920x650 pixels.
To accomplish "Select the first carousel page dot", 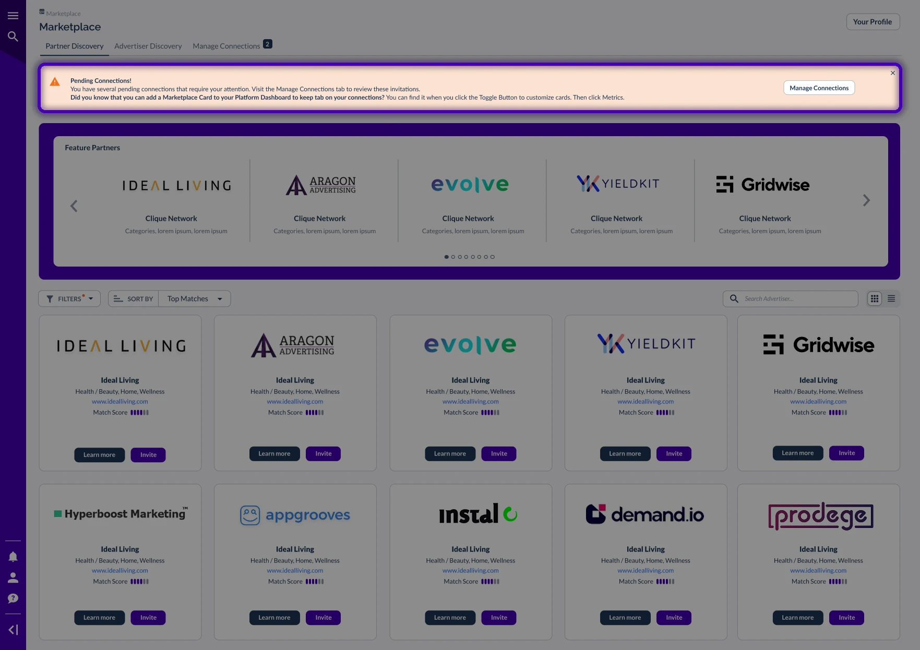I will tap(447, 257).
